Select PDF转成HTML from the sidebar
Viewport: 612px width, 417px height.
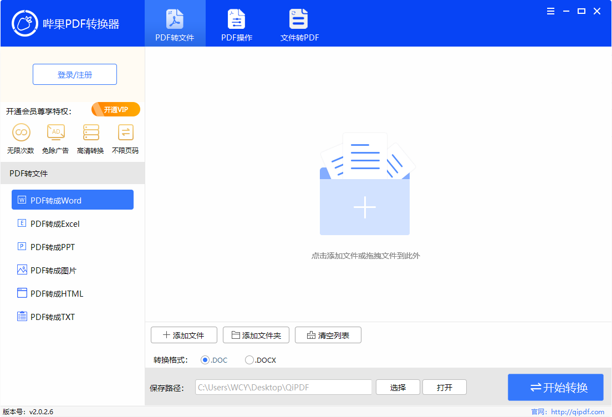point(73,293)
